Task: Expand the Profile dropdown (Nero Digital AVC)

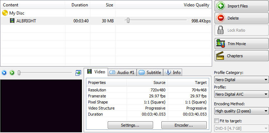Action: coord(241,94)
